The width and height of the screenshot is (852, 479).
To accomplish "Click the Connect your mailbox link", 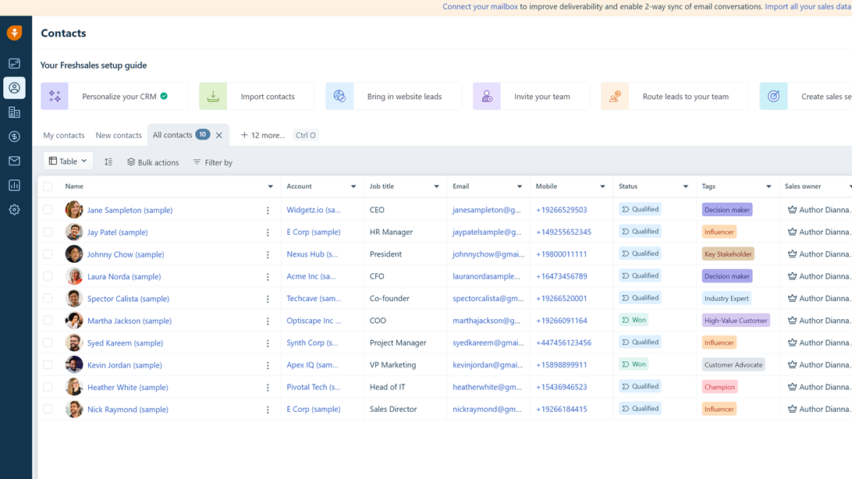I will [x=480, y=6].
